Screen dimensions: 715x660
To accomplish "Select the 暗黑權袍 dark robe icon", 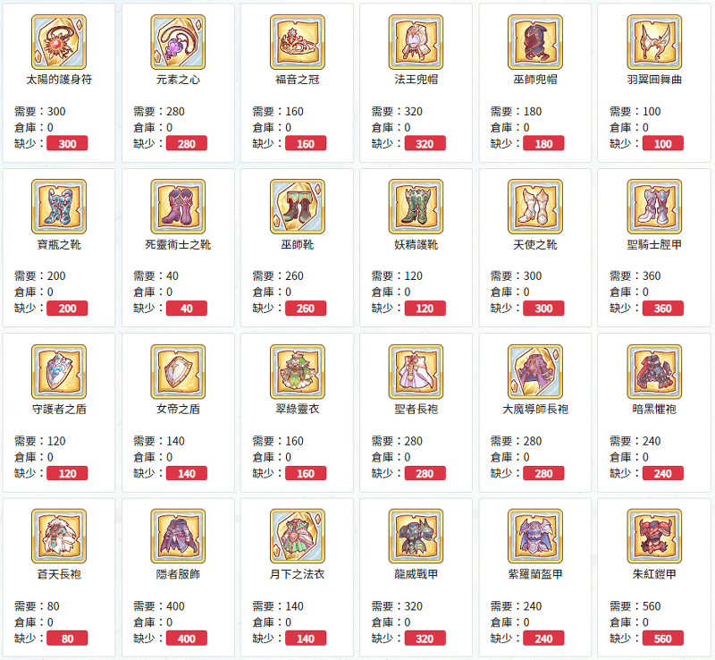I will point(654,372).
